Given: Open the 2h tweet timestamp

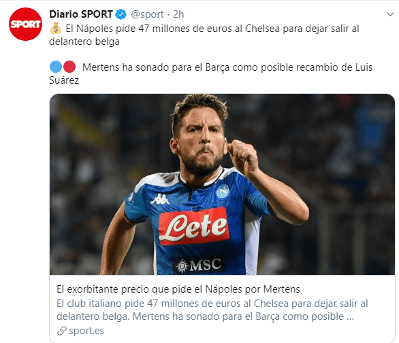Looking at the screenshot, I should tap(178, 14).
